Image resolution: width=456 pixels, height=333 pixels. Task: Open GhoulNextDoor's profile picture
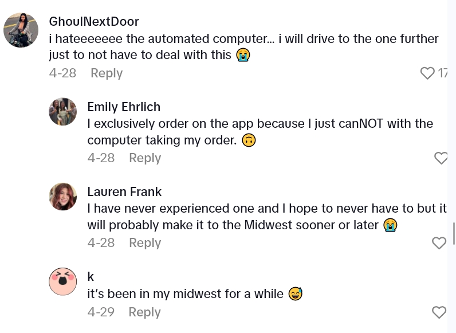[21, 30]
